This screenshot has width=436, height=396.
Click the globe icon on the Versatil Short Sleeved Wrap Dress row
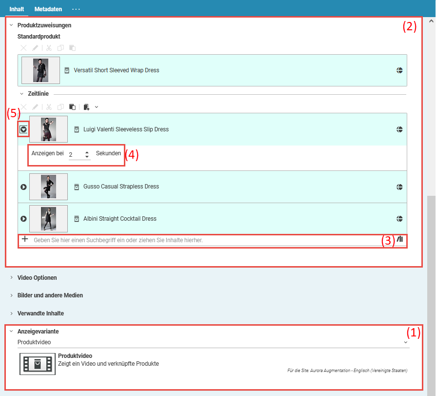tap(399, 70)
